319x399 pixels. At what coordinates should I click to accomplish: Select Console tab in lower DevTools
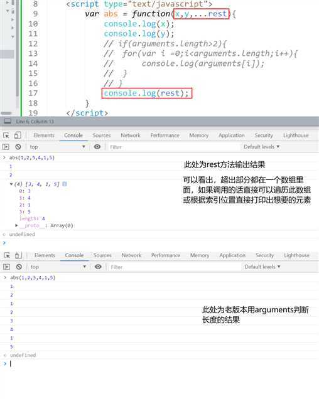point(74,255)
